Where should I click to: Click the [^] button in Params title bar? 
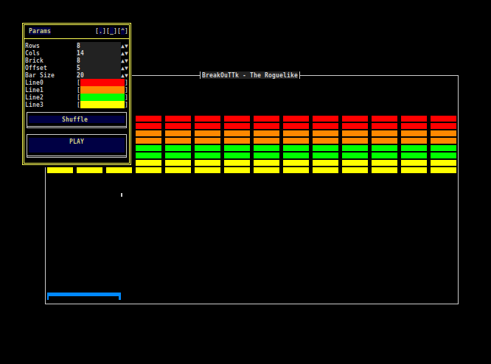pyautogui.click(x=122, y=31)
